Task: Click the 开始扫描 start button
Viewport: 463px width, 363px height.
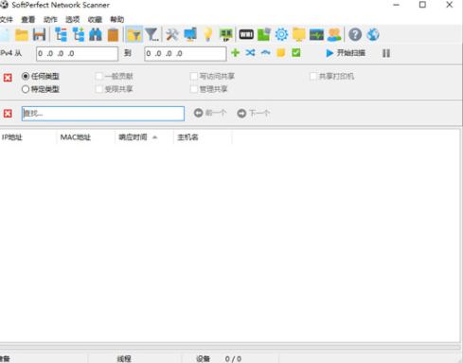Action: coord(346,53)
